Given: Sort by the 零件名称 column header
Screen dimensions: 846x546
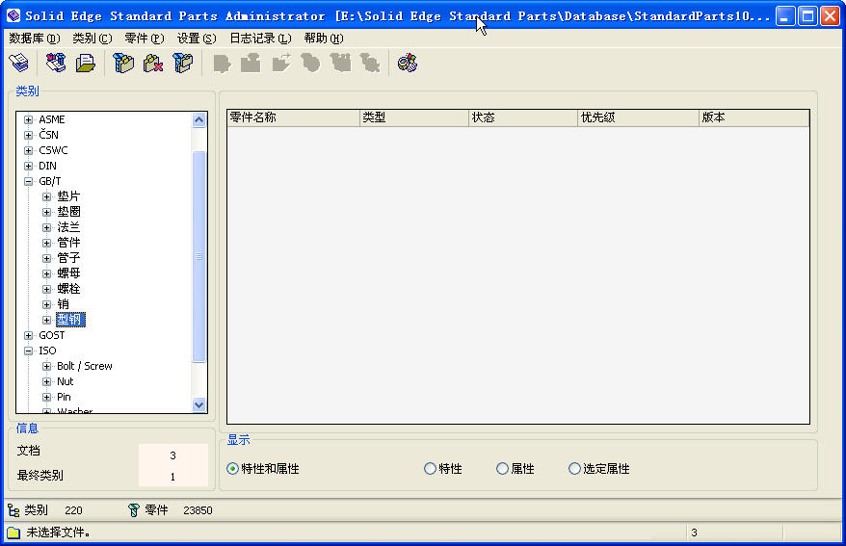Looking at the screenshot, I should 294,117.
